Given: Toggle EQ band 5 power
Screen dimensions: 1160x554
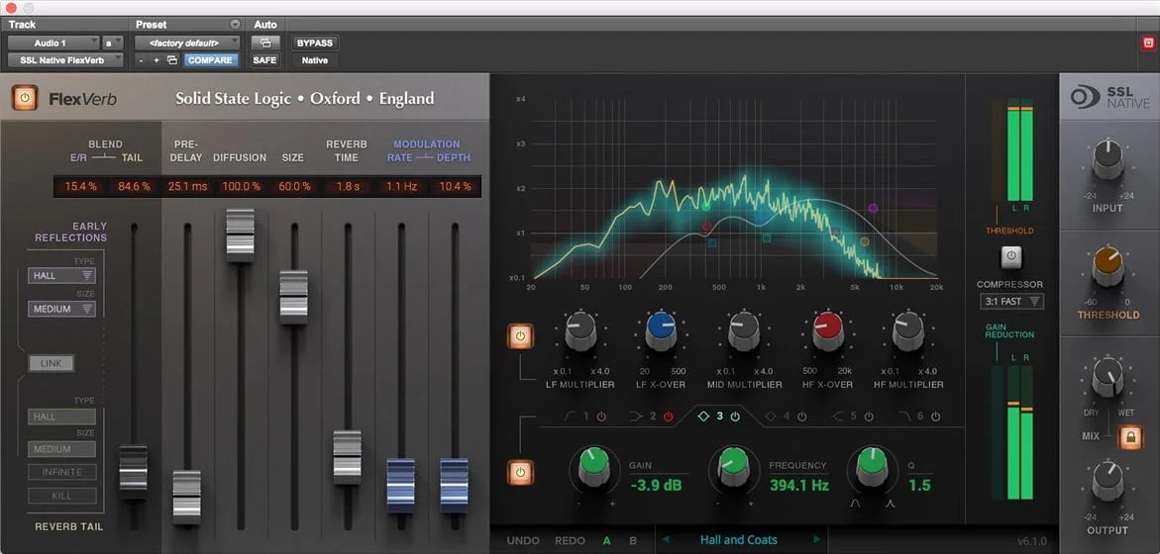Looking at the screenshot, I should point(869,416).
